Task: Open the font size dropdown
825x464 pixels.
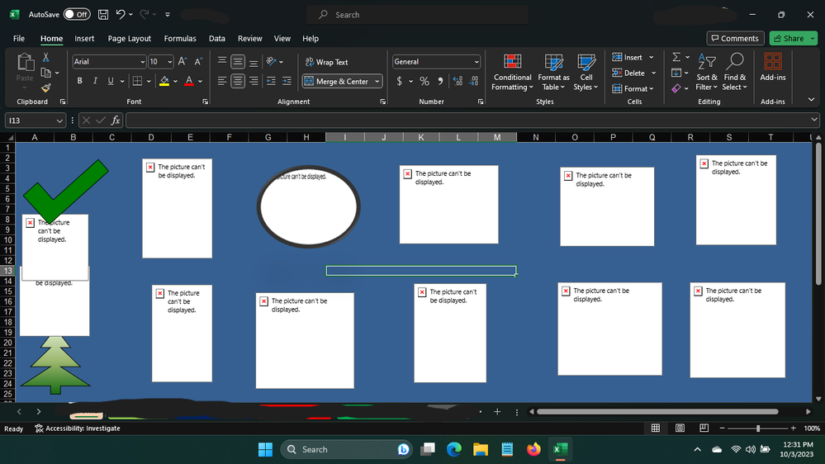Action: (169, 62)
